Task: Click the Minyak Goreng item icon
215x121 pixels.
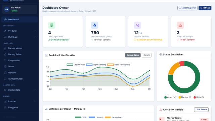Action: click(x=162, y=119)
